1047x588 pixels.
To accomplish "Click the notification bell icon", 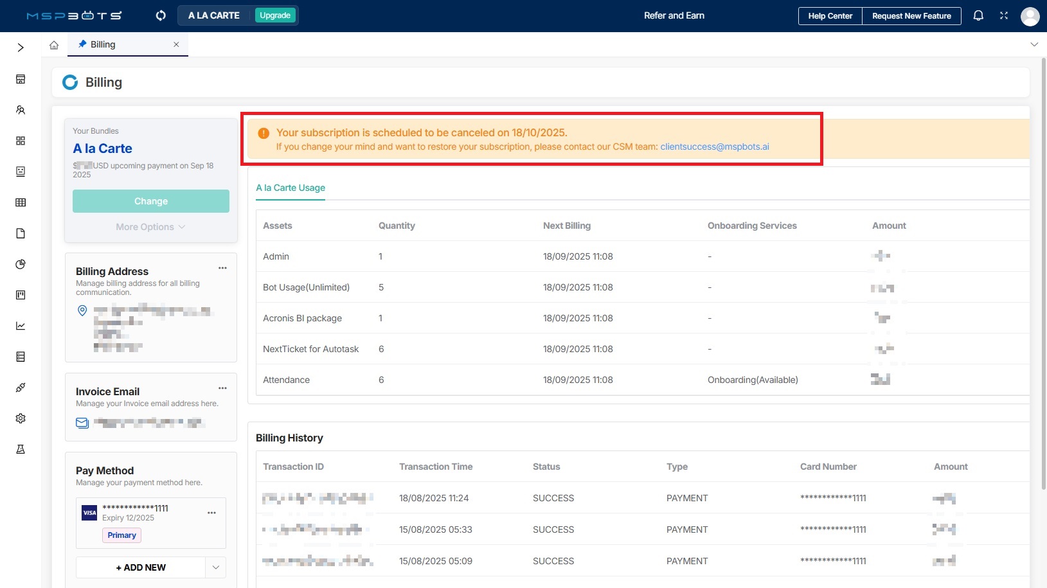I will point(978,15).
